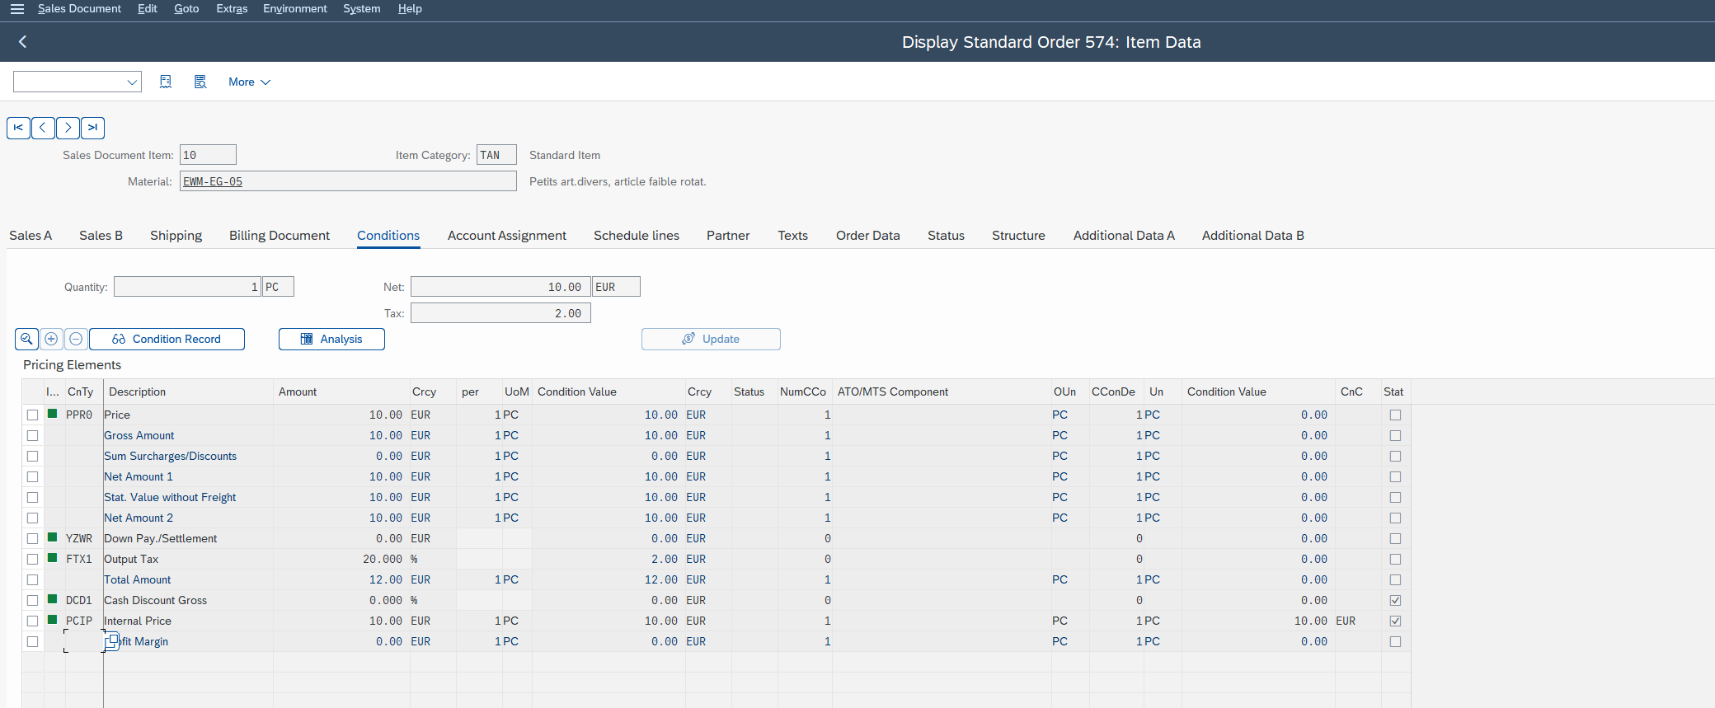Viewport: 1715px width, 708px height.
Task: Open the Environment menu
Action: point(295,9)
